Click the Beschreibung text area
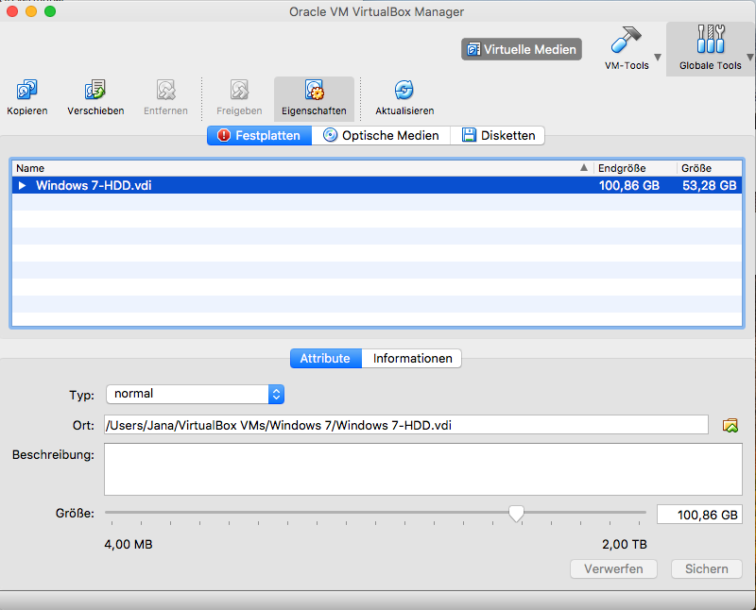 pyautogui.click(x=422, y=469)
